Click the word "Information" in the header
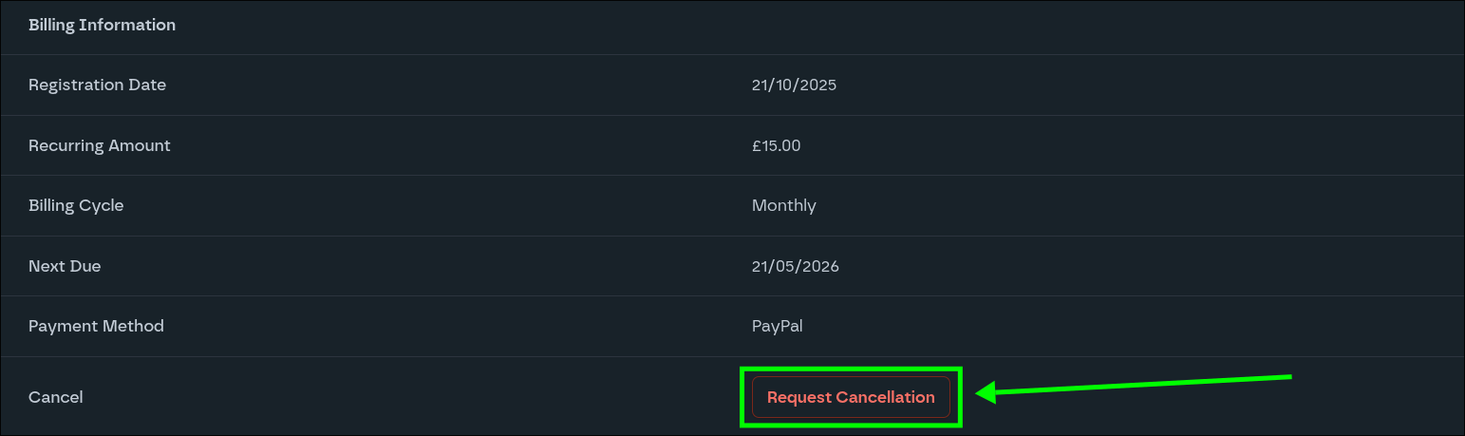Screen dimensions: 1465x436 (127, 25)
